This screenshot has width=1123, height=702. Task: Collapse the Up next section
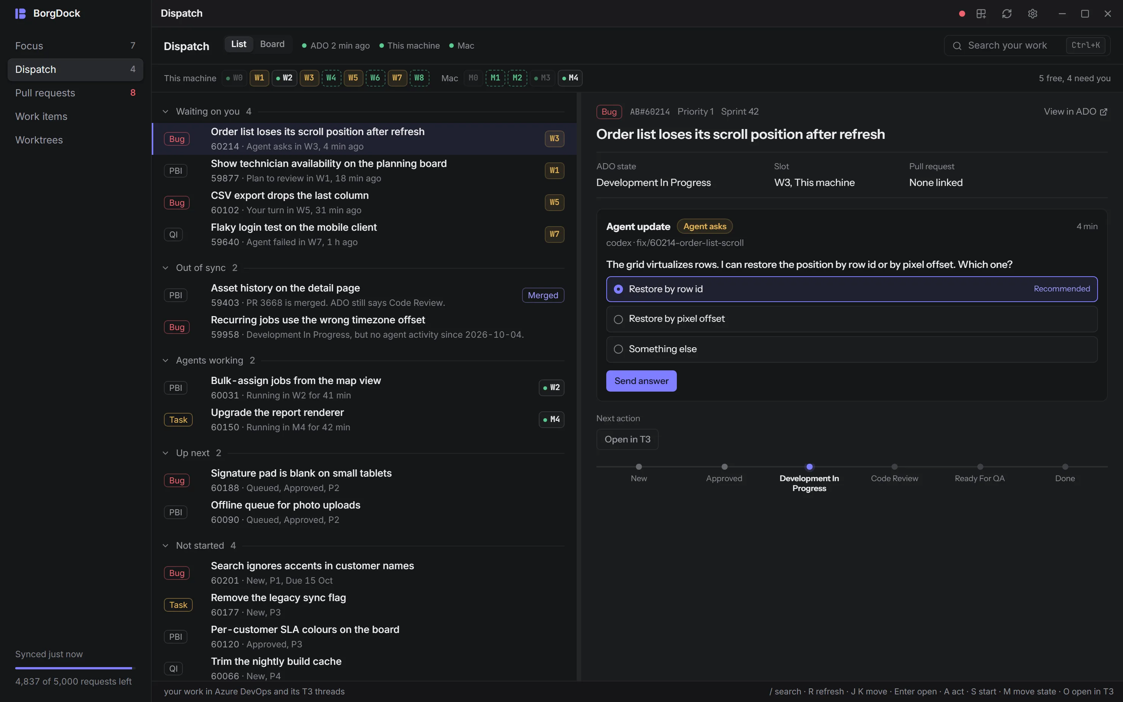[x=165, y=453]
